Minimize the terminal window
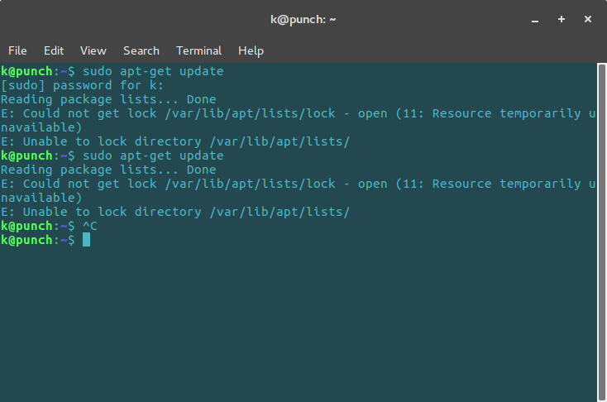Image resolution: width=607 pixels, height=402 pixels. click(x=535, y=19)
